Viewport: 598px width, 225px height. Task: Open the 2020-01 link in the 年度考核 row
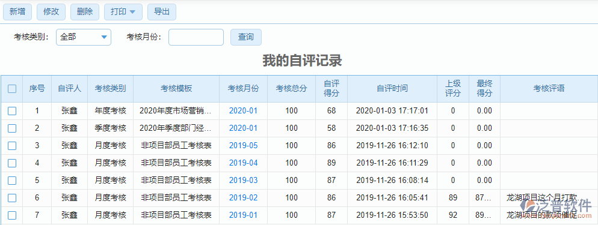[x=243, y=111]
